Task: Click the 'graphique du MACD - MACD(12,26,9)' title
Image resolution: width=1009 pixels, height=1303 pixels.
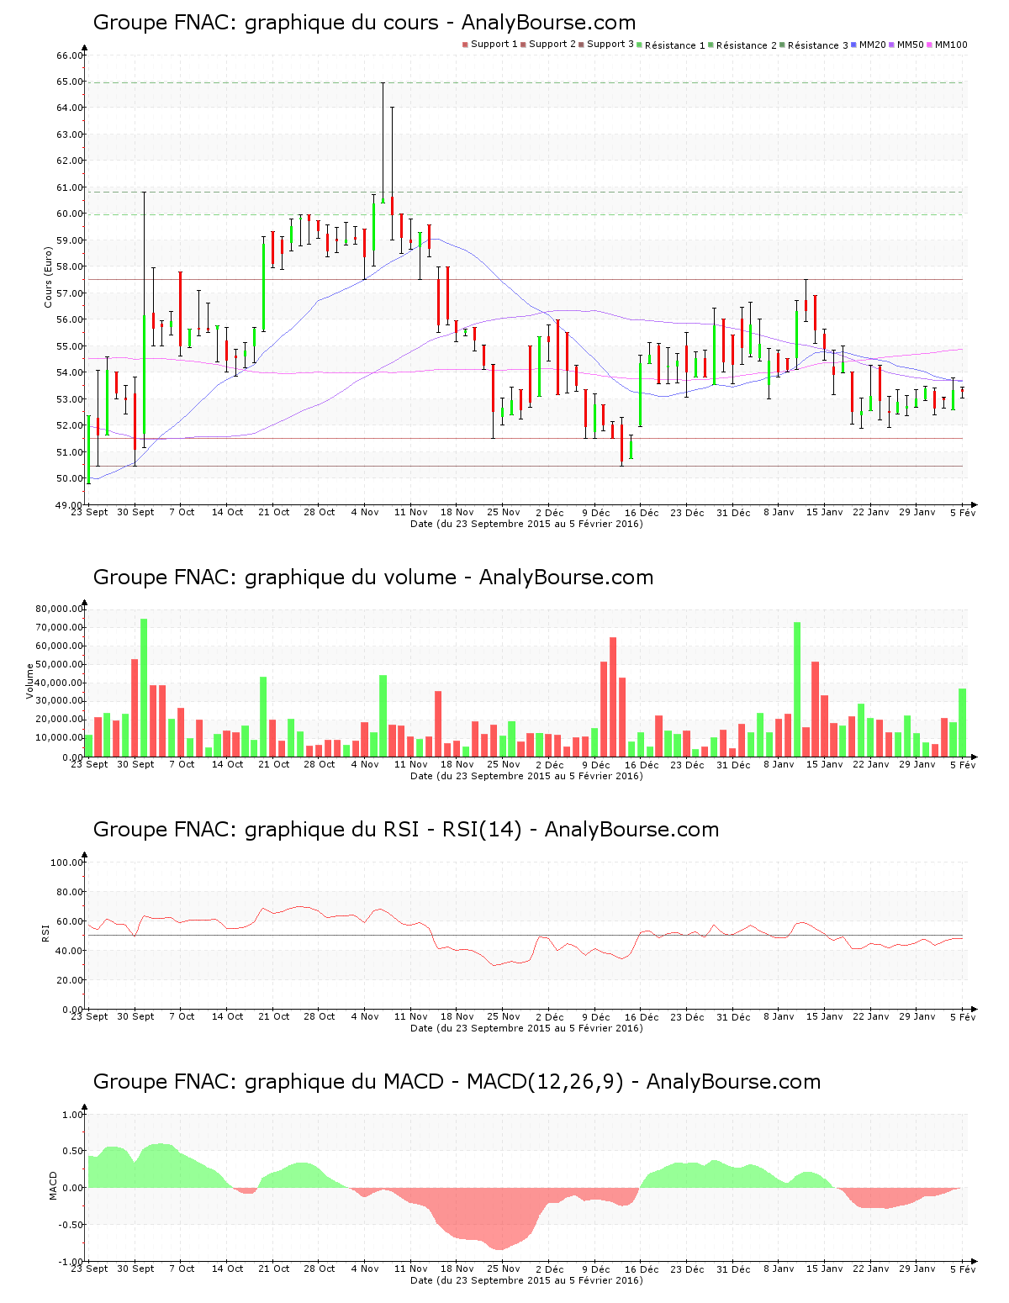Action: 457,1082
